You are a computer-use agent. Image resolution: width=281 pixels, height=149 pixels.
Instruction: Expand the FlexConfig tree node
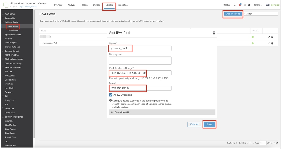(3, 75)
